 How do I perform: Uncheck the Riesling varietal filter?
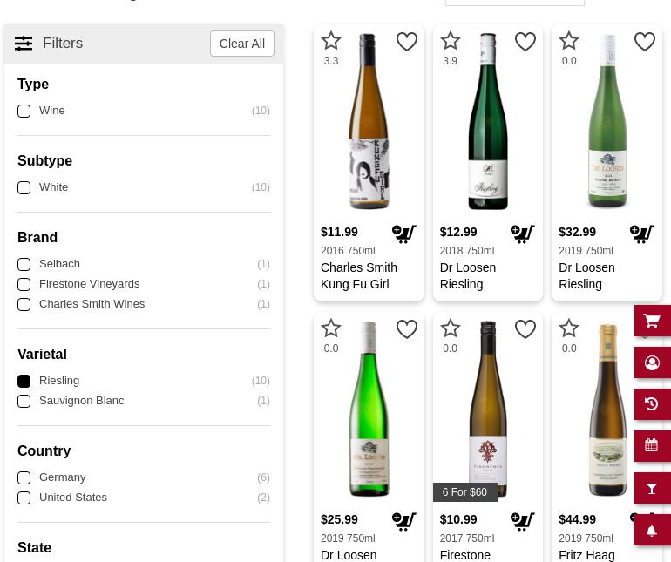pyautogui.click(x=24, y=381)
